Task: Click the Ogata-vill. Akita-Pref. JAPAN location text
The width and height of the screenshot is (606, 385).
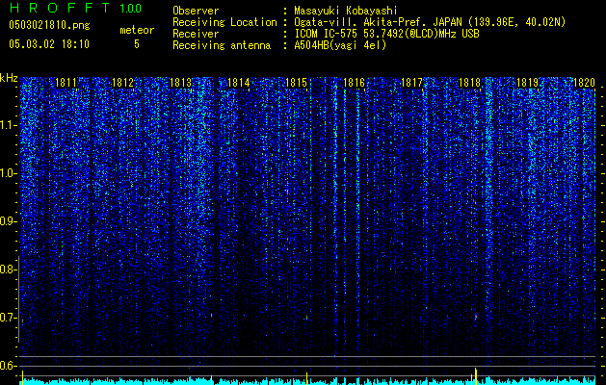Action: [430, 22]
